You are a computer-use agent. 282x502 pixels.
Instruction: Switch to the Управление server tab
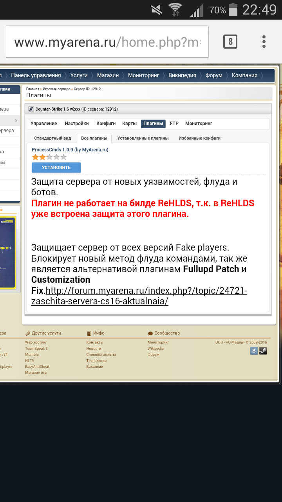44,124
